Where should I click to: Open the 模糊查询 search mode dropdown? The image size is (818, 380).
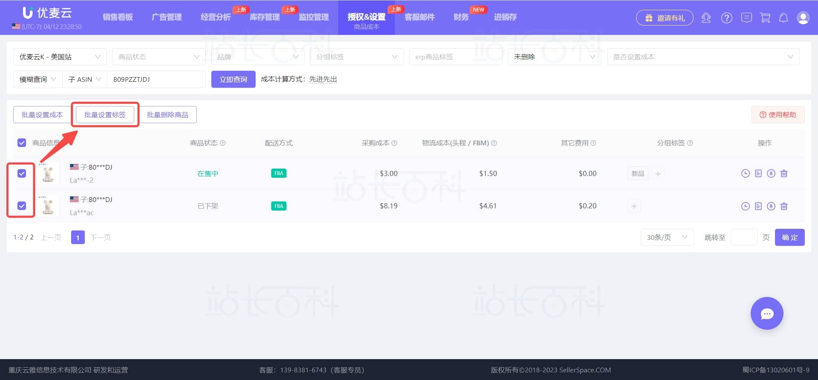[38, 79]
